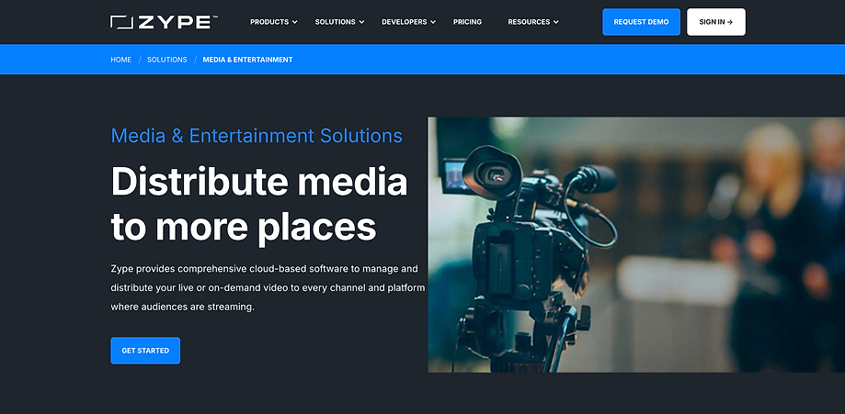Expand the Products chevron arrow

[x=295, y=22]
